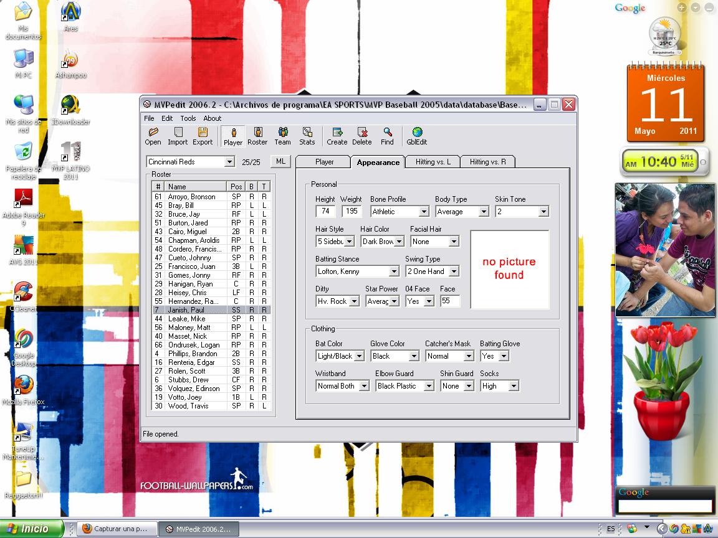Open the Tools menu
The height and width of the screenshot is (538, 718).
[188, 118]
